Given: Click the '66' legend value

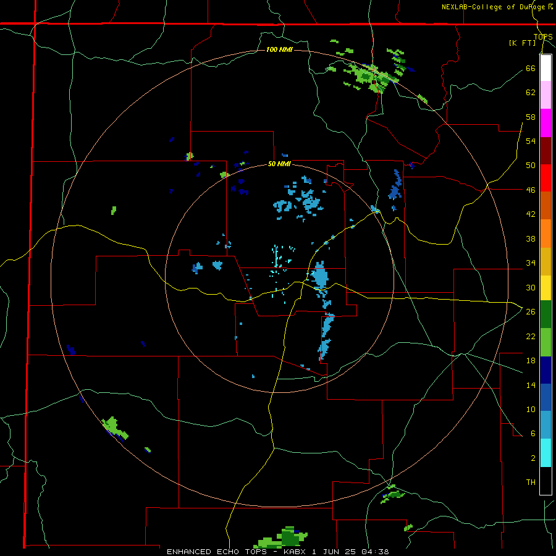Looking at the screenshot, I should pos(531,68).
